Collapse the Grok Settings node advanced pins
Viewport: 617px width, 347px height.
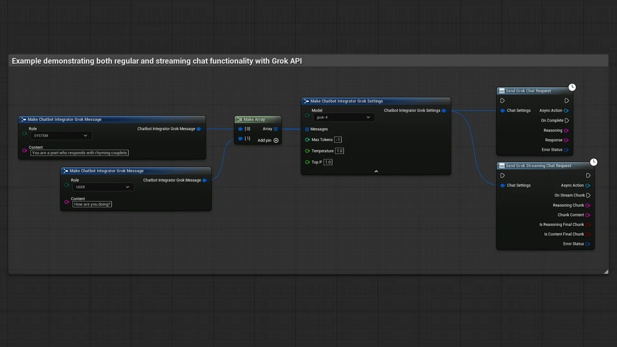pyautogui.click(x=376, y=171)
